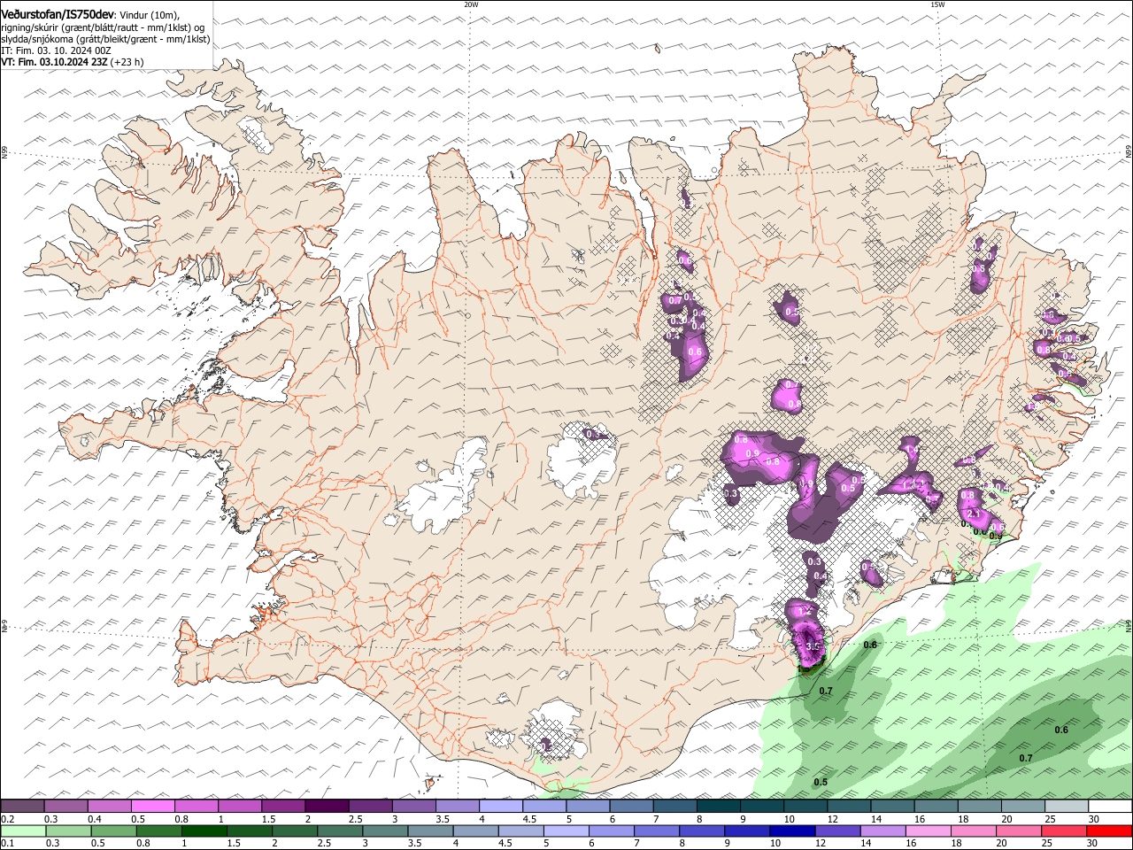Click the 'VT: Fim. 03.10.2024 23Z (+23 h)' line
1133x850 pixels.
click(73, 62)
